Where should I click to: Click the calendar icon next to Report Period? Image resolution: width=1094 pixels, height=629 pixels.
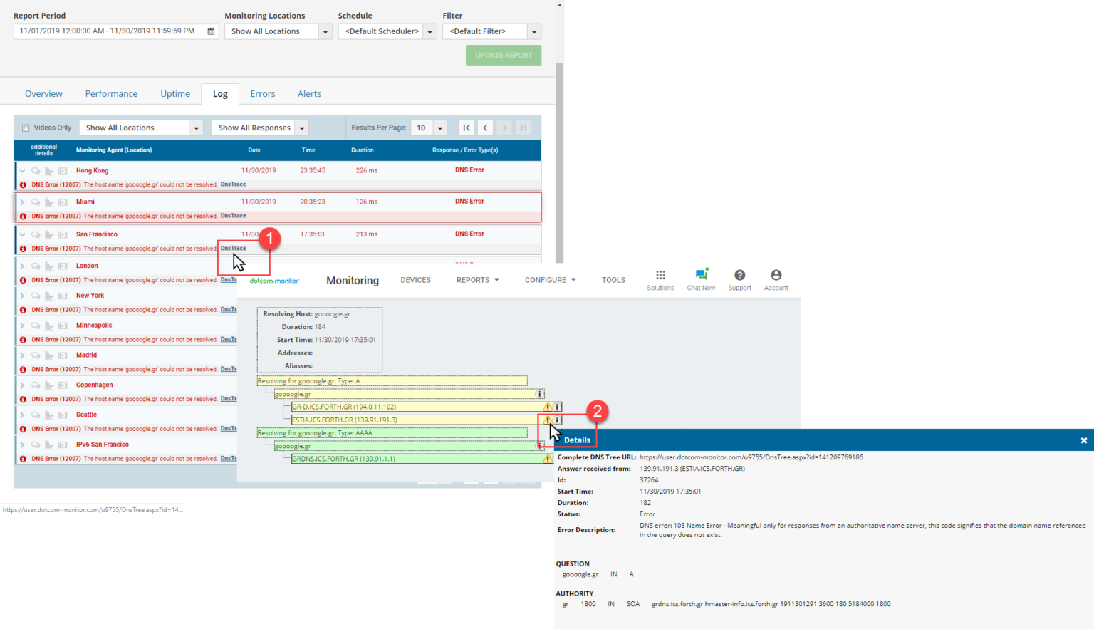(210, 31)
